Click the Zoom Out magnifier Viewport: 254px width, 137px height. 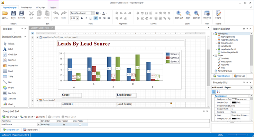(x=179, y=13)
